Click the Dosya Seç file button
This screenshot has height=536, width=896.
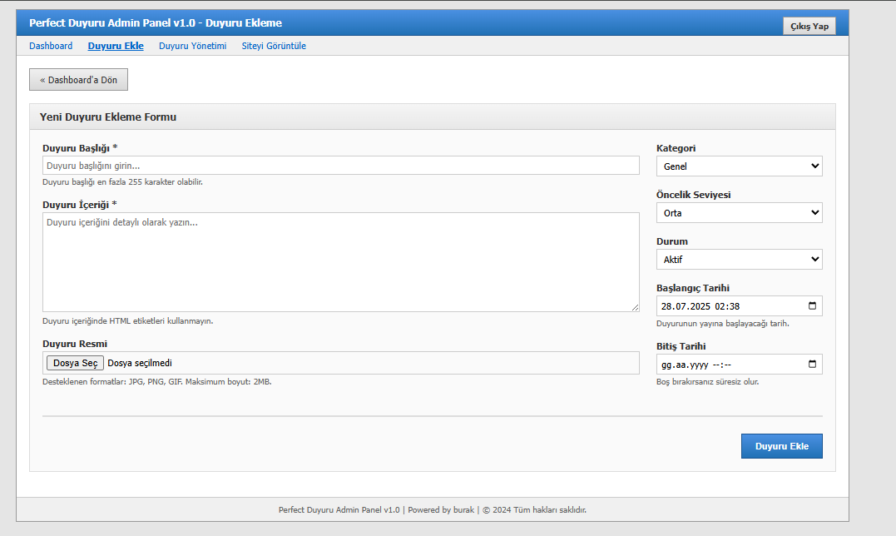(x=75, y=363)
